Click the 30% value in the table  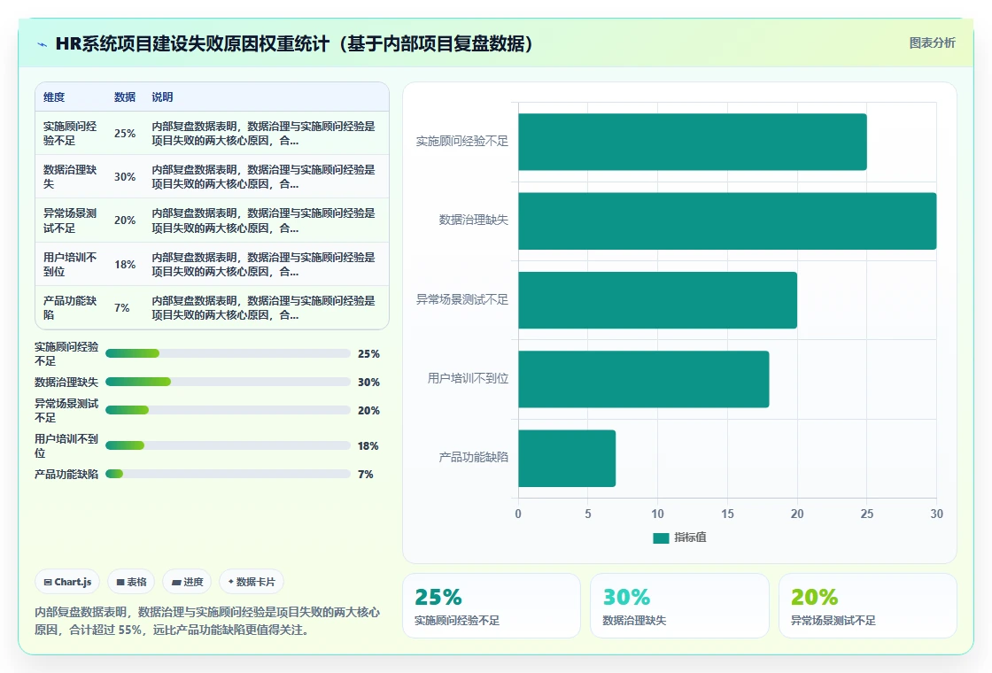(x=125, y=176)
